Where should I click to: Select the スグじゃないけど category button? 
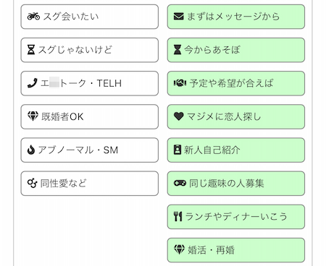coord(90,50)
